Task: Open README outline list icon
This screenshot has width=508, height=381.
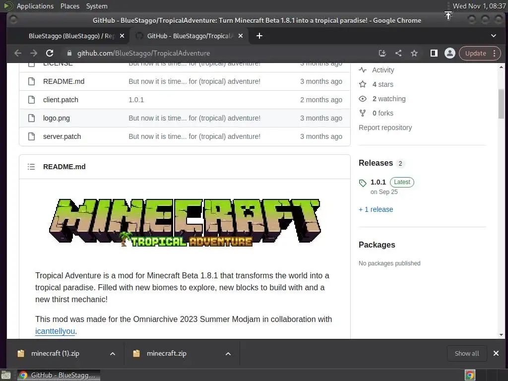Action: [x=31, y=167]
